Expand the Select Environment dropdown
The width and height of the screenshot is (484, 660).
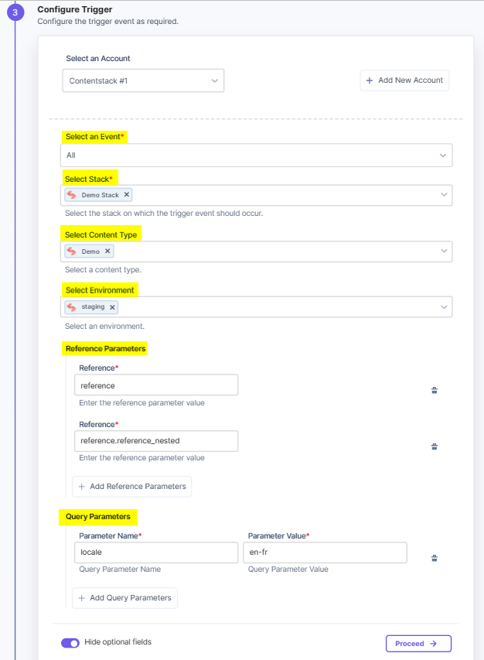pyautogui.click(x=444, y=306)
